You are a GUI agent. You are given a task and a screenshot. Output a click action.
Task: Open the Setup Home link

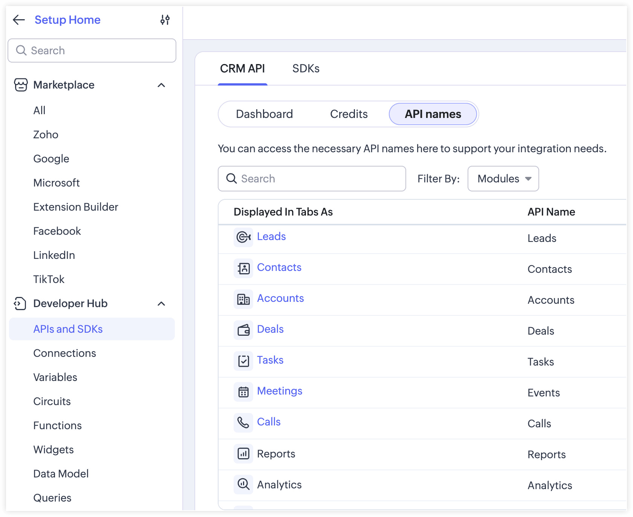click(x=67, y=20)
